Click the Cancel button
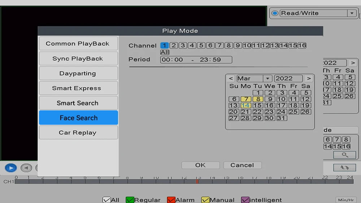Viewport: 361px width, 203px height. 243,165
